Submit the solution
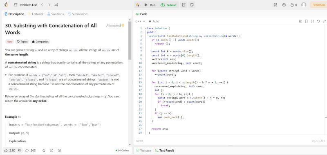The image size is (327, 155). [169, 5]
